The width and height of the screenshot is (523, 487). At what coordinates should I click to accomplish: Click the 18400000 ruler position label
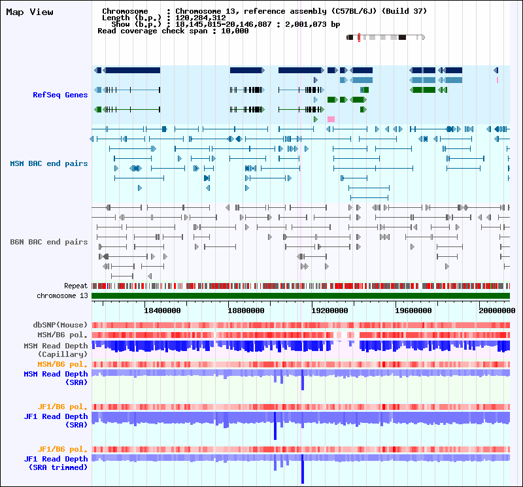162,311
